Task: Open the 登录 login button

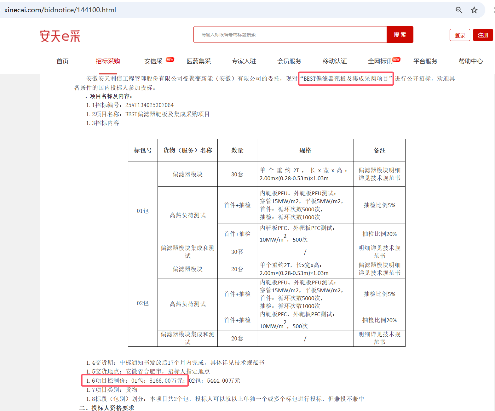Action: [x=460, y=35]
